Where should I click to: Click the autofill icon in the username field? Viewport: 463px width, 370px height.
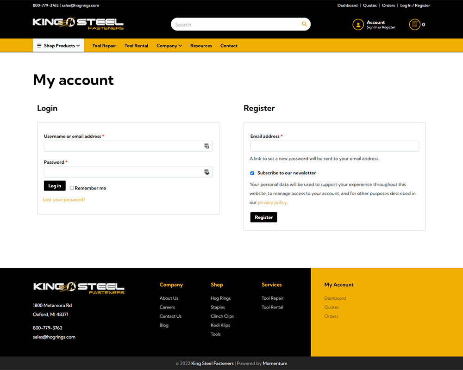coord(206,146)
